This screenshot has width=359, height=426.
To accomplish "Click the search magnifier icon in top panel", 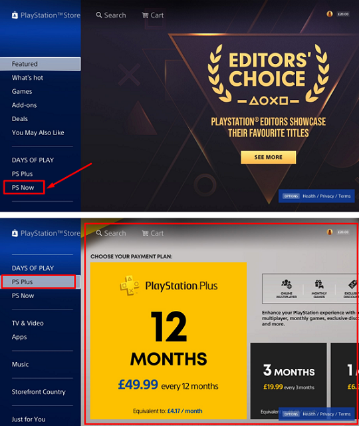I will pyautogui.click(x=99, y=15).
